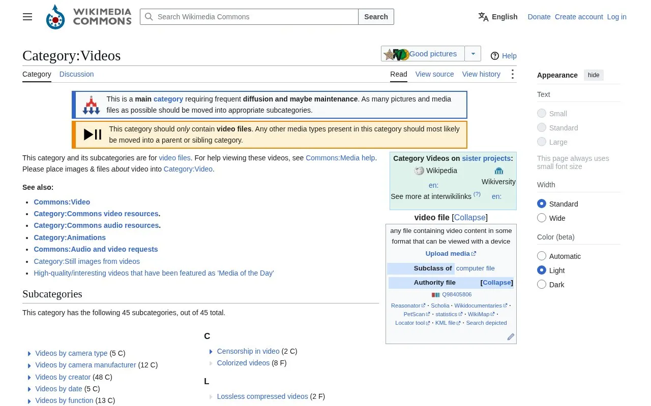
Task: Open the View history tab
Action: pos(481,74)
